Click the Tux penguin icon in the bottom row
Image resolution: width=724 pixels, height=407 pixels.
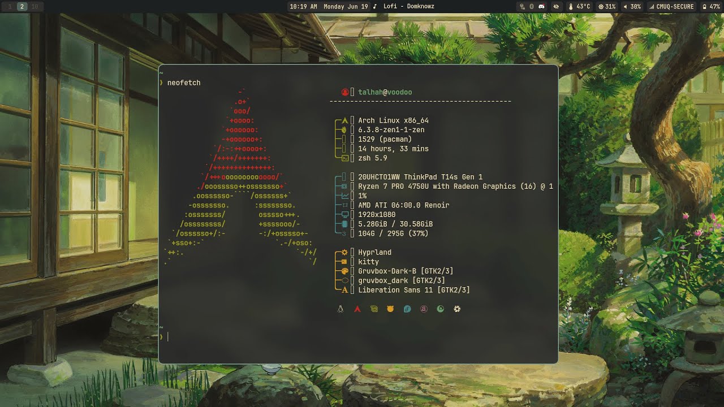click(x=341, y=309)
